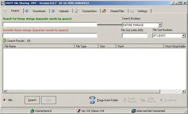The height and width of the screenshot is (114, 188).
Task: Click the Clear Results icon
Action: coord(143,100)
